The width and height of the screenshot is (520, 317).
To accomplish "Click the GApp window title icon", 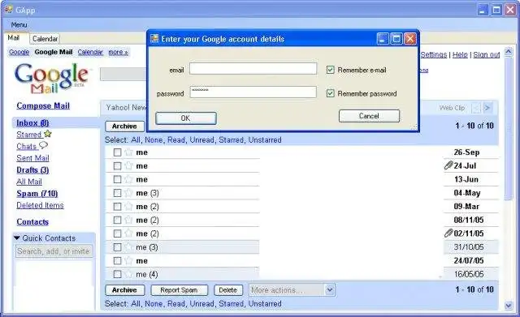I will tap(9, 10).
